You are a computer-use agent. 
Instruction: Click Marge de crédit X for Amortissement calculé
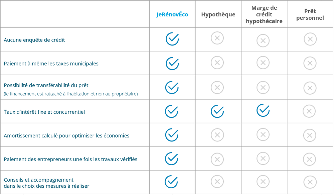coord(263,135)
